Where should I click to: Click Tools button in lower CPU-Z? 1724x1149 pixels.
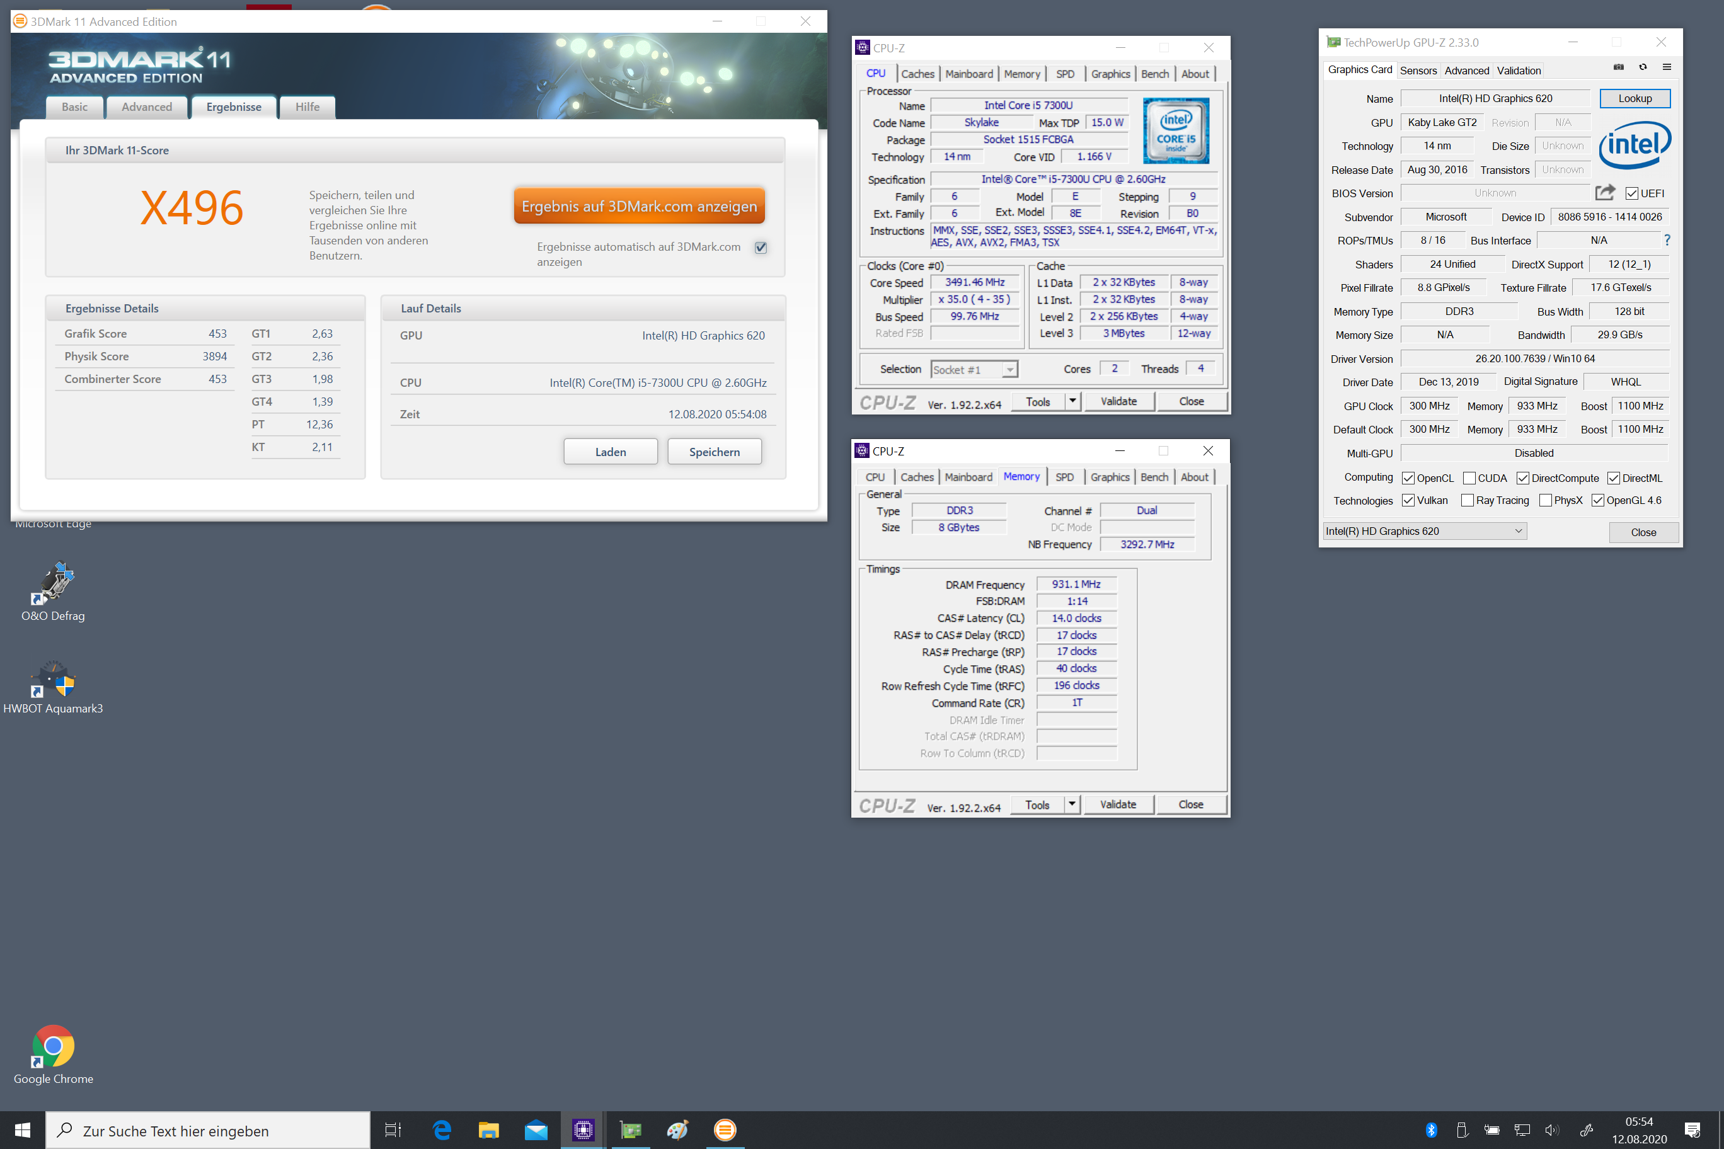(1037, 804)
